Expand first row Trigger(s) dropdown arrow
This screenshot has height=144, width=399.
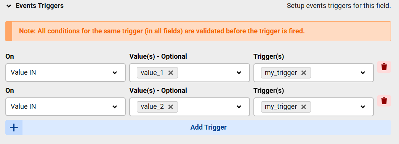click(x=363, y=73)
